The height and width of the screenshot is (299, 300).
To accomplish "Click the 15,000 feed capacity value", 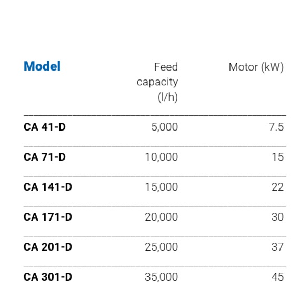I will coord(162,187).
